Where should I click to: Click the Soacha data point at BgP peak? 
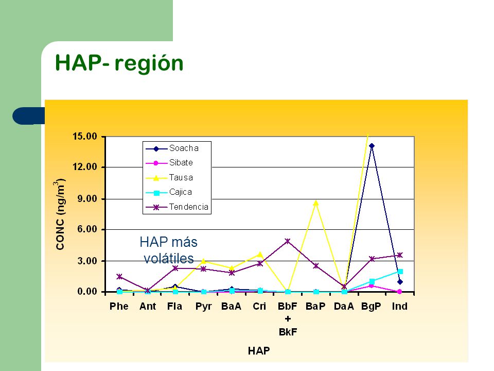372,146
